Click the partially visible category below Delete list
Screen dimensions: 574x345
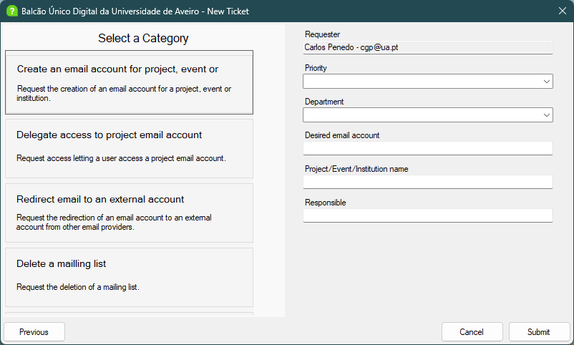click(x=129, y=314)
